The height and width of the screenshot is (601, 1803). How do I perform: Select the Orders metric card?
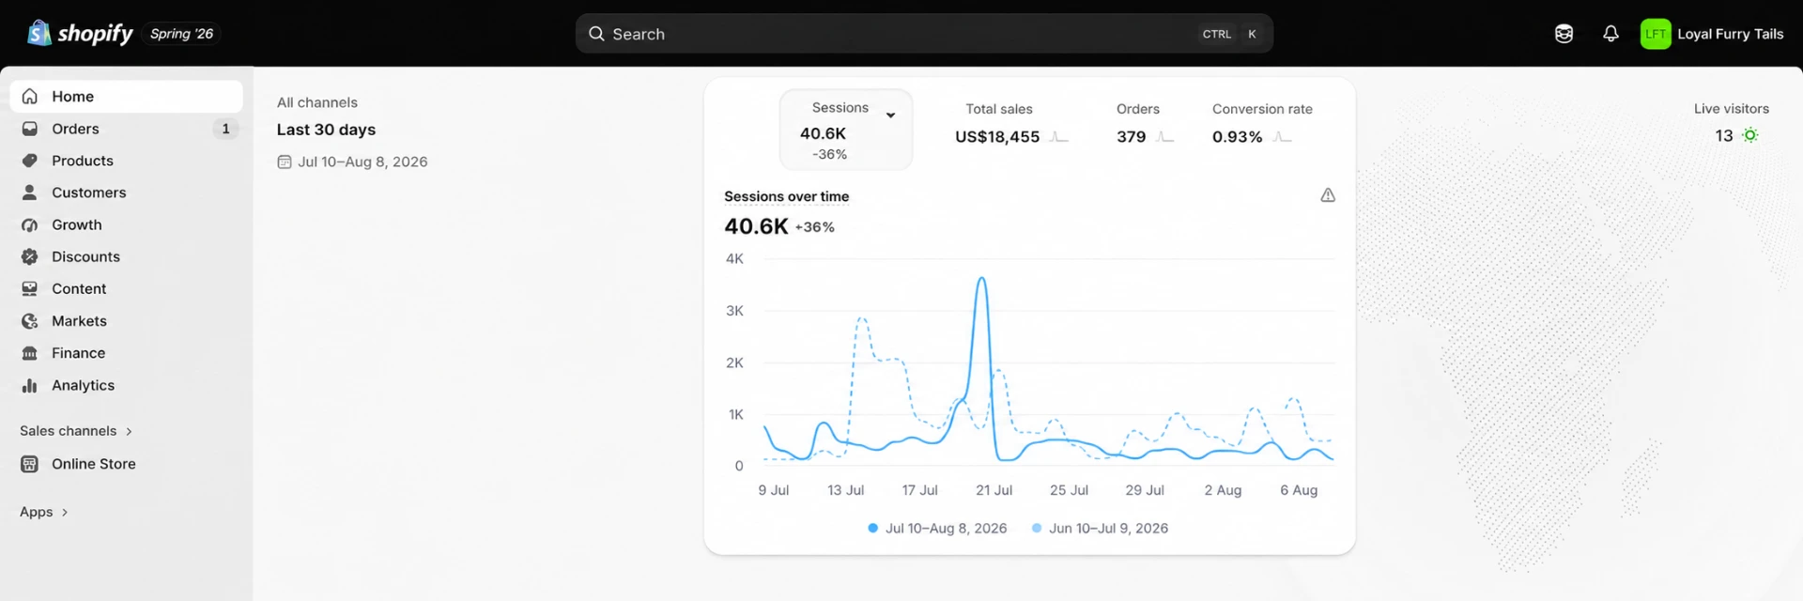(1145, 124)
